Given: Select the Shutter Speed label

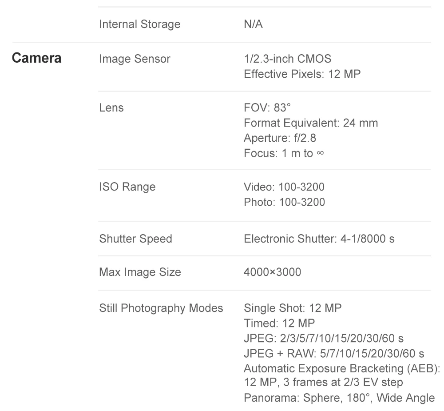Looking at the screenshot, I should click(135, 239).
